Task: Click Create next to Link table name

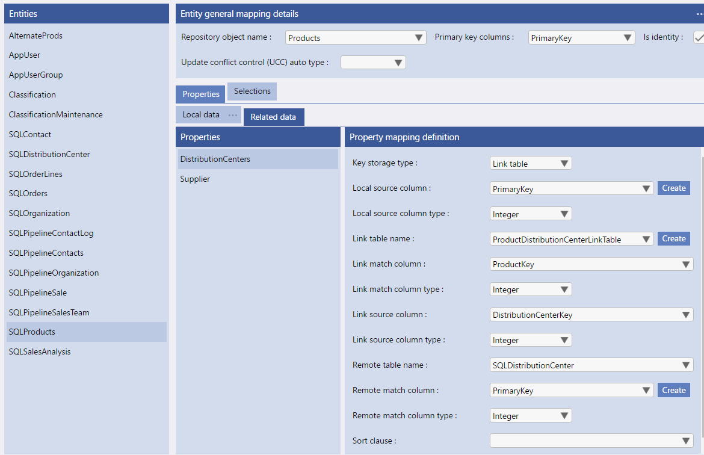Action: [x=673, y=238]
